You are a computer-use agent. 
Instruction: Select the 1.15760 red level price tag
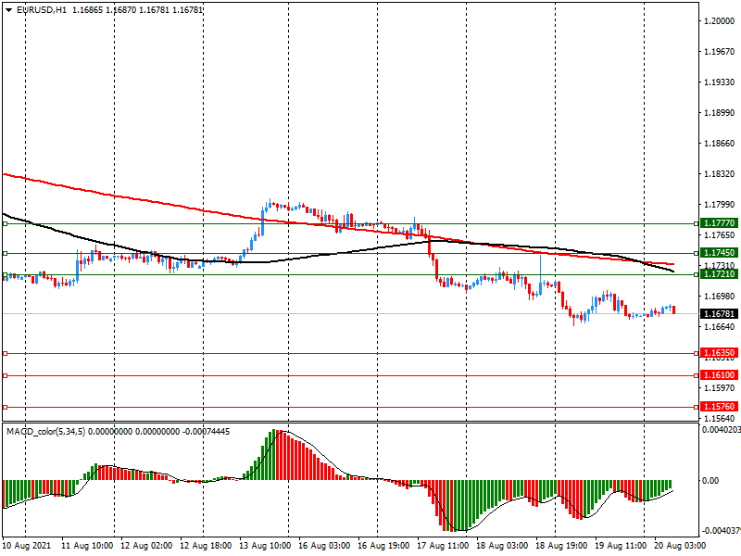[x=719, y=407]
